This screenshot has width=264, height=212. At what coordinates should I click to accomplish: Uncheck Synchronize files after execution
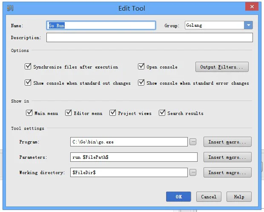pos(28,66)
